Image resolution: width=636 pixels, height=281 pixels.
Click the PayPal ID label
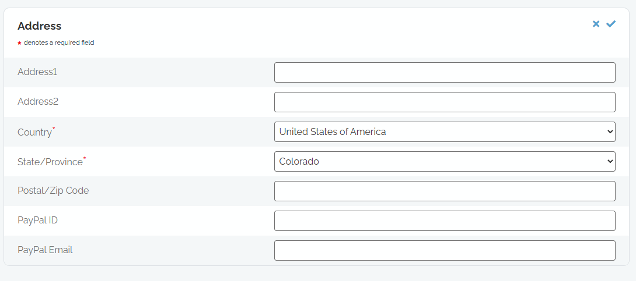[37, 220]
